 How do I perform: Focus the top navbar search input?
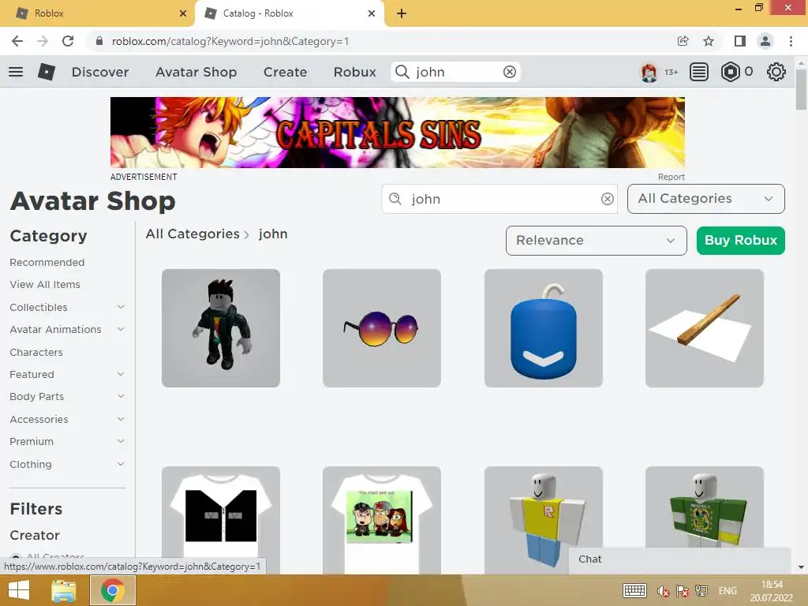tap(455, 72)
